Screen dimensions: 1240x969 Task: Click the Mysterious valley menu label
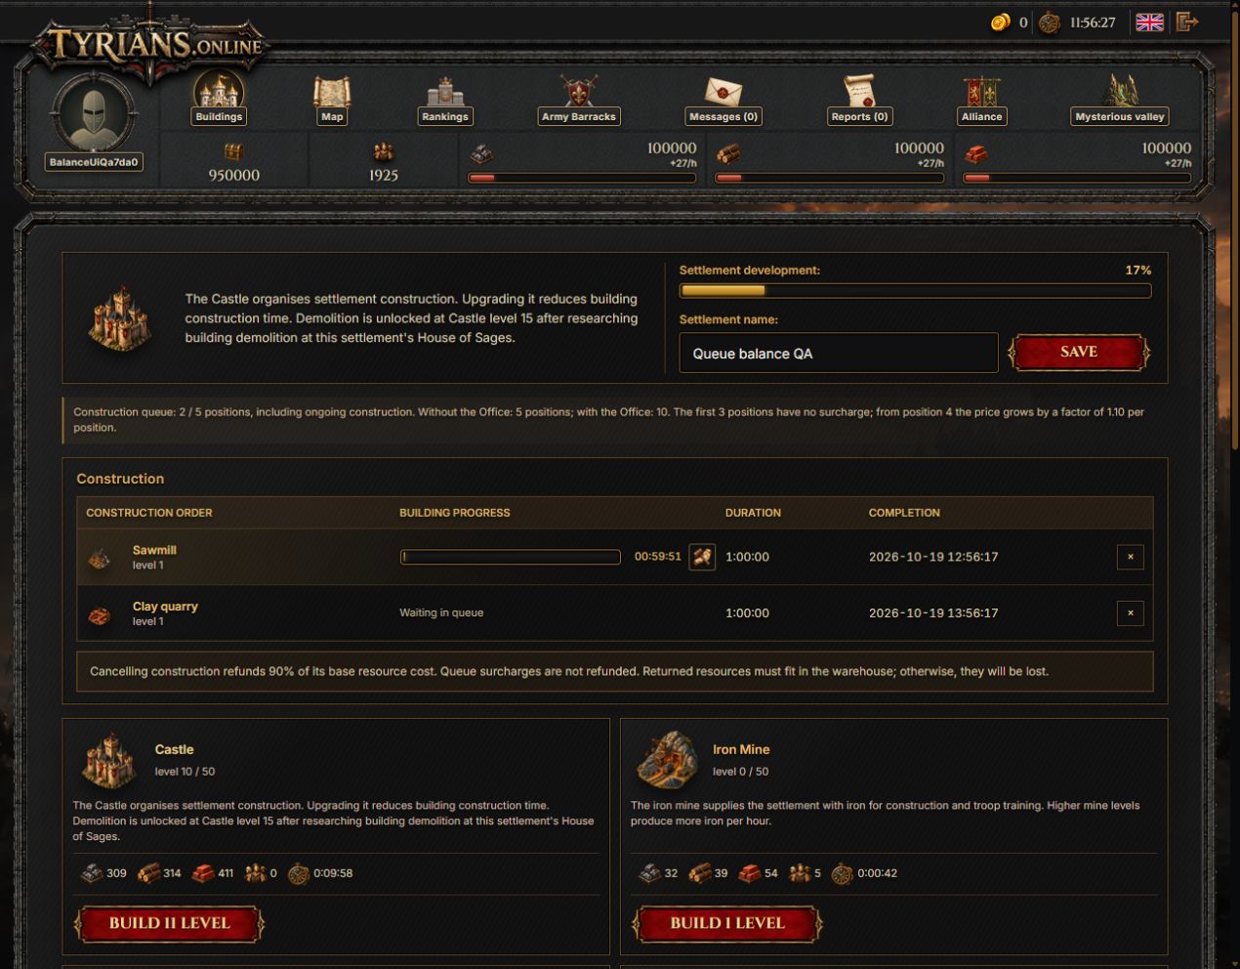tap(1120, 116)
